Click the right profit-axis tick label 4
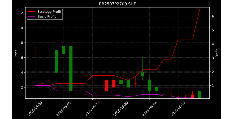Screen dimensions: 233x119 213,44
